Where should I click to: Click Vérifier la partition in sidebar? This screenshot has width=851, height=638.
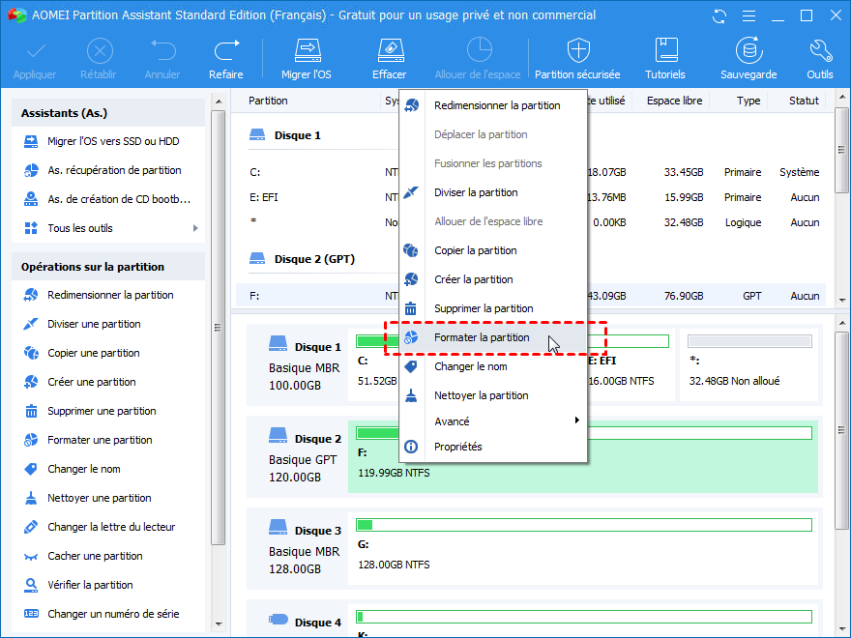(x=90, y=585)
